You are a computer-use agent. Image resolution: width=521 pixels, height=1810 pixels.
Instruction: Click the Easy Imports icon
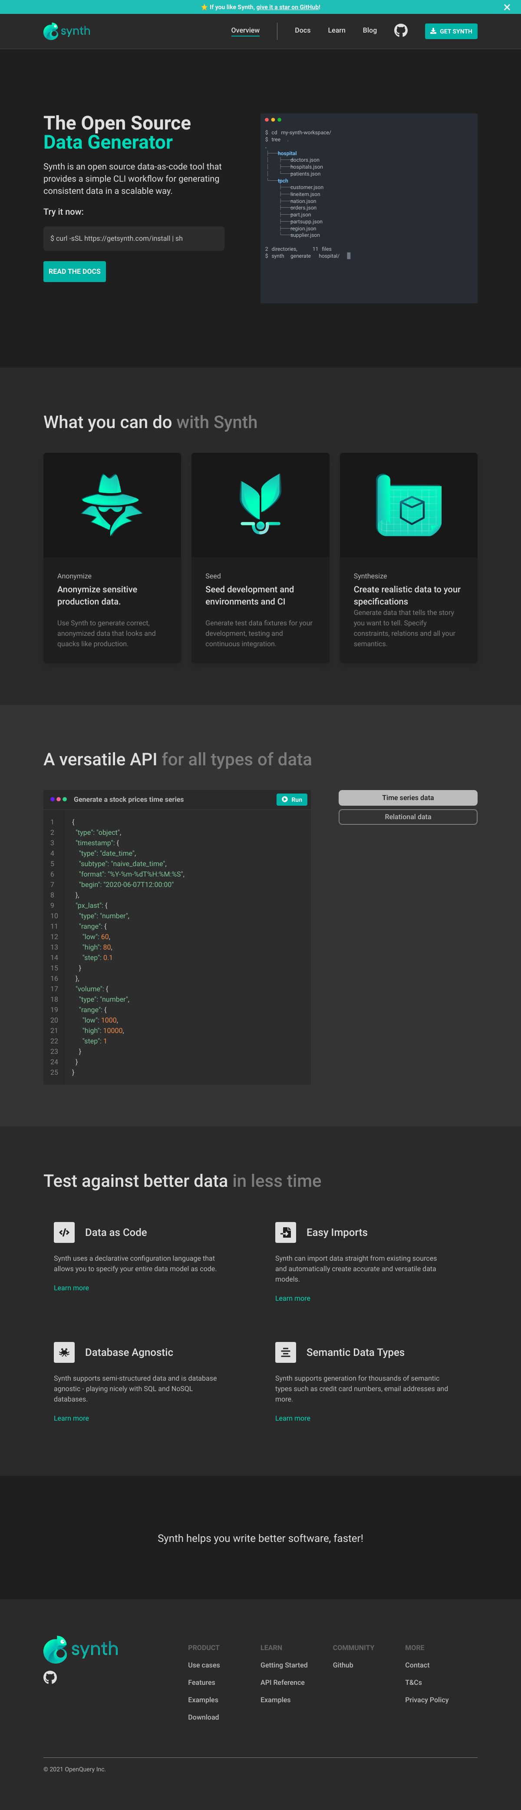[x=286, y=1232]
